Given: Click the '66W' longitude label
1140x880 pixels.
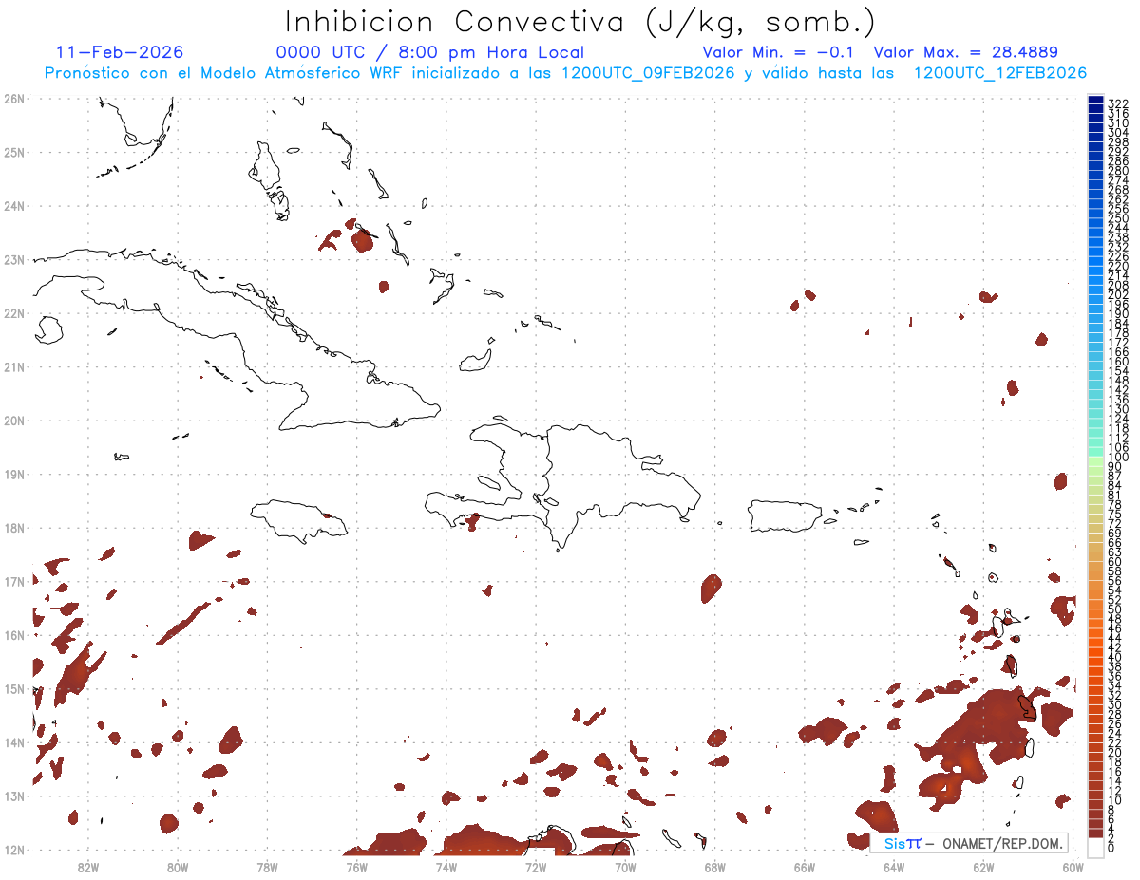Looking at the screenshot, I should point(805,867).
